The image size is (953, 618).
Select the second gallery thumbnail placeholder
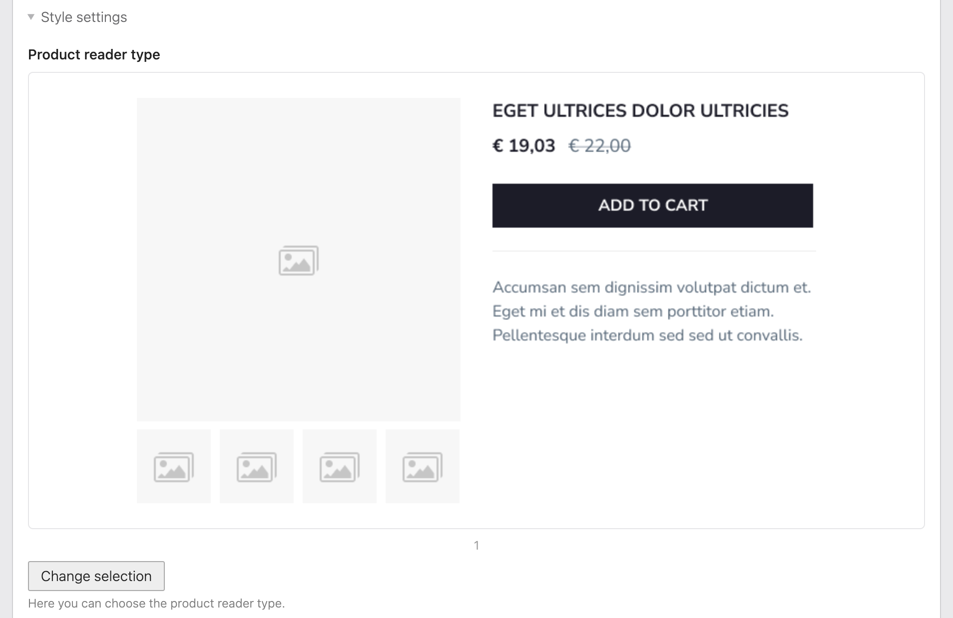[257, 466]
